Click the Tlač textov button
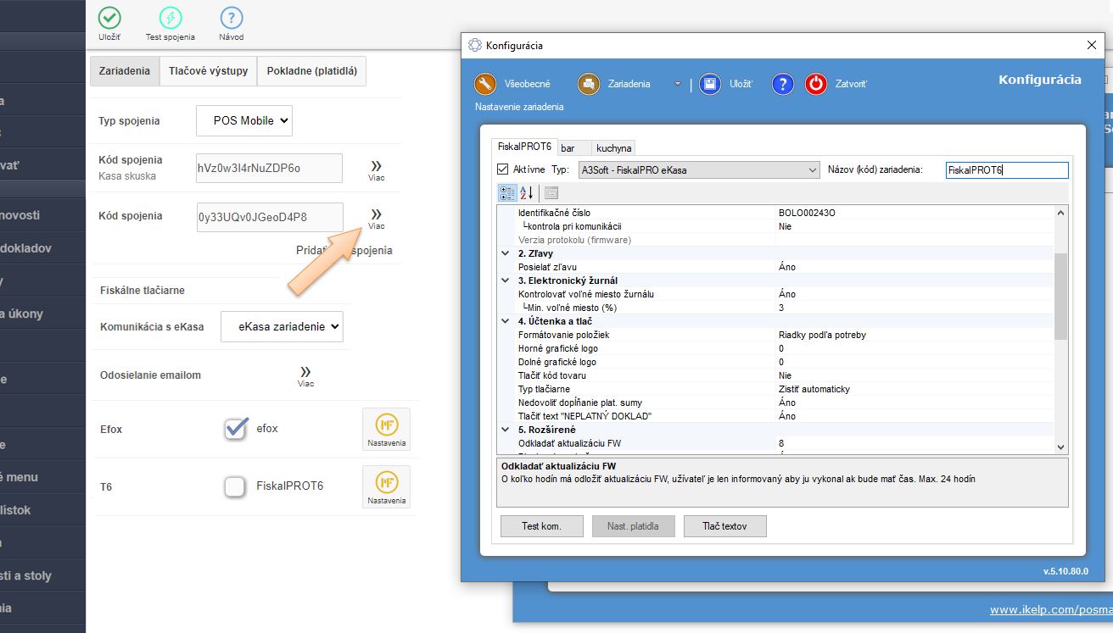 (724, 526)
